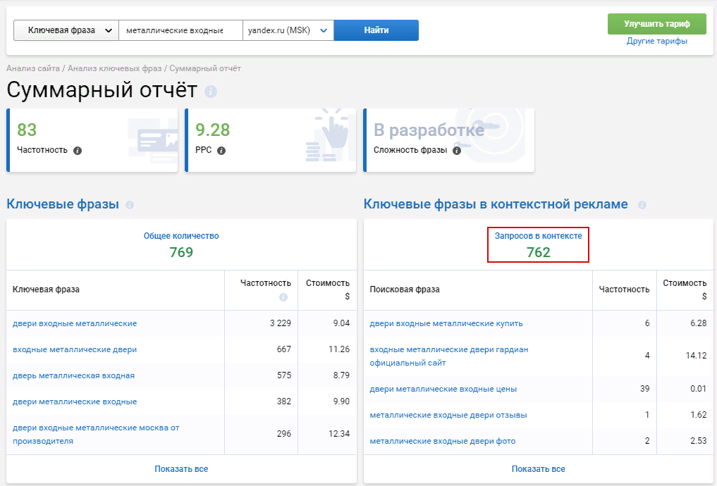Click info icon next to контекстной рекламе heading
The width and height of the screenshot is (717, 486).
[x=642, y=205]
